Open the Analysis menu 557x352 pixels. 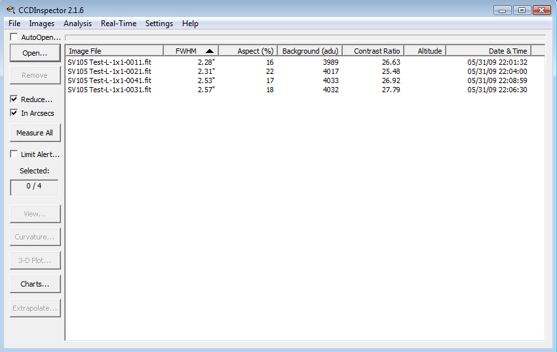(77, 24)
